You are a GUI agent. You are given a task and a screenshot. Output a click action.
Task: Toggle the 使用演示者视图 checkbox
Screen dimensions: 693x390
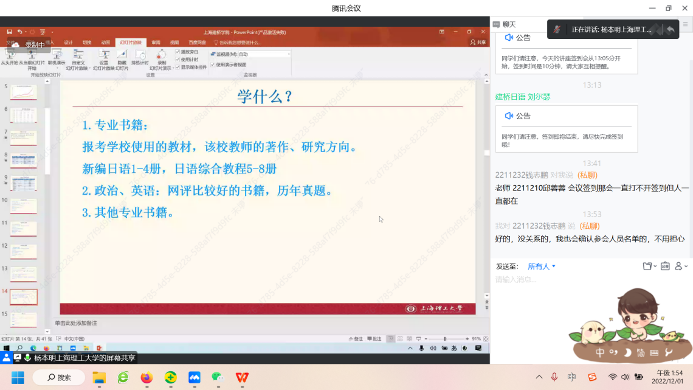[213, 64]
